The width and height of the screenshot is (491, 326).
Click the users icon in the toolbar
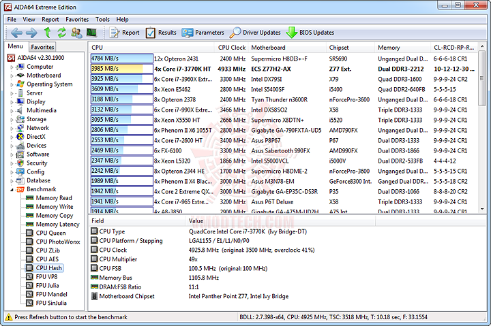pyautogui.click(x=76, y=33)
